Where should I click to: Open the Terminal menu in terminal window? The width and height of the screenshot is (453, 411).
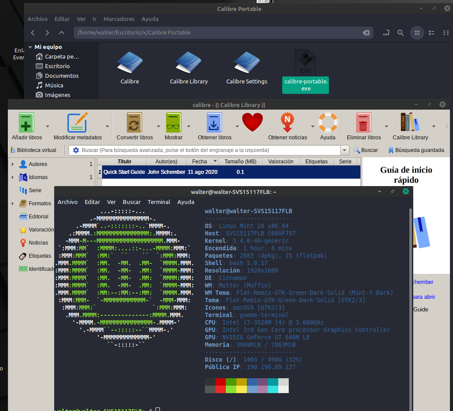pyautogui.click(x=159, y=202)
